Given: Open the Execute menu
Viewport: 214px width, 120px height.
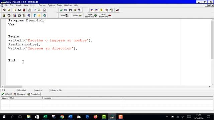Looking at the screenshot, I should 42,5.
